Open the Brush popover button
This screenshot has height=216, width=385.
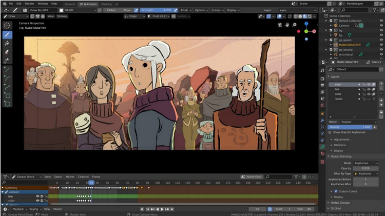tap(186, 10)
